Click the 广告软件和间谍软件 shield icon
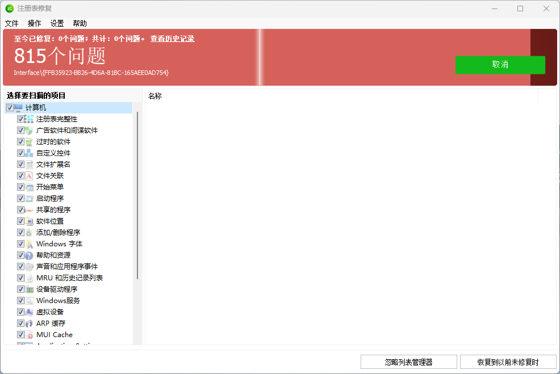560x374 pixels. tap(30, 131)
